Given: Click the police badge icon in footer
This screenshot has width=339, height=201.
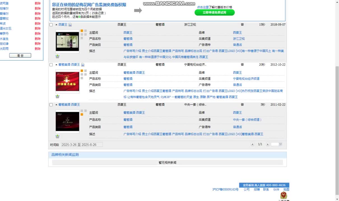Looking at the screenshot, I should click(284, 195).
